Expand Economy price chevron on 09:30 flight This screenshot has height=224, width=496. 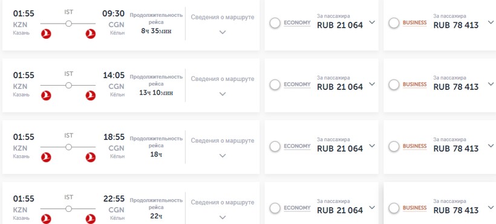pos(372,22)
